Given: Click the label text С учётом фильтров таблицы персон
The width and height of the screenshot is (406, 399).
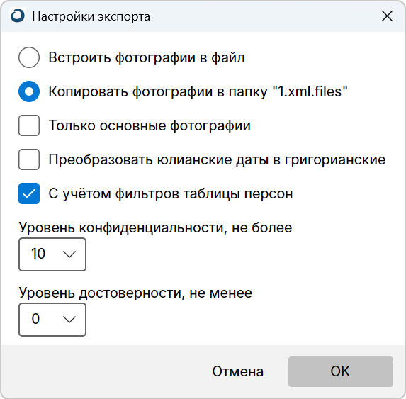Looking at the screenshot, I should pos(171,193).
